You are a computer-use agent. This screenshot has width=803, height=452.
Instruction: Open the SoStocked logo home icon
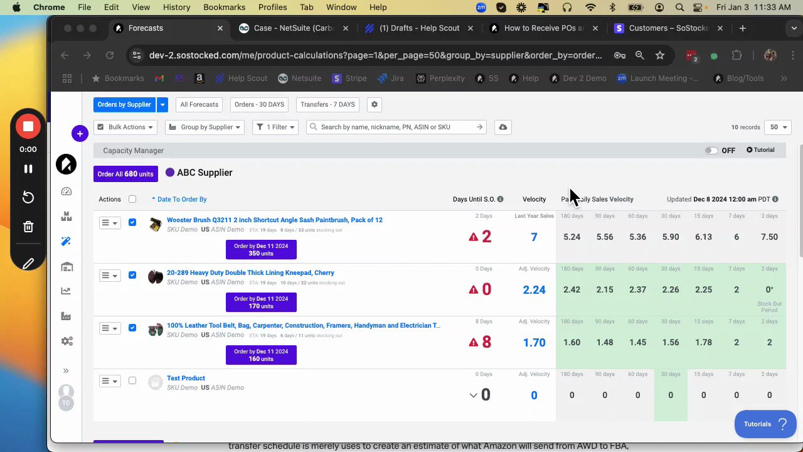[66, 164]
